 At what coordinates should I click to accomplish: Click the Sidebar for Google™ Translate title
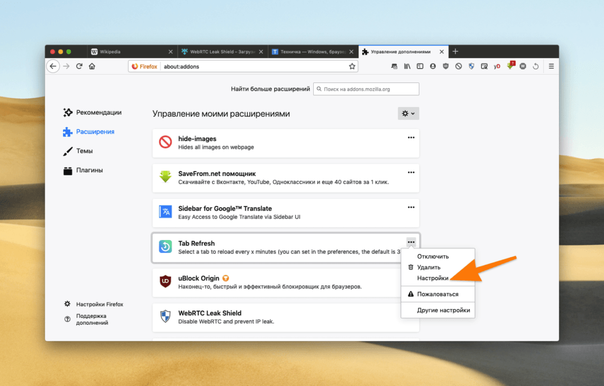(x=225, y=208)
